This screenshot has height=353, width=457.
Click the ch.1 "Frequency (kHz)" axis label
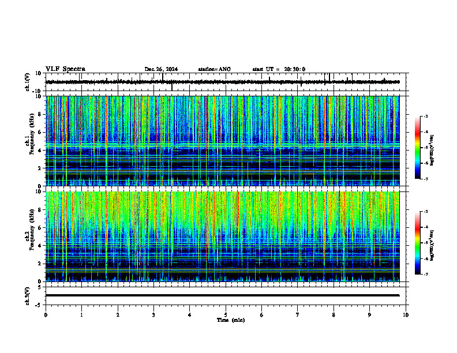click(32, 133)
